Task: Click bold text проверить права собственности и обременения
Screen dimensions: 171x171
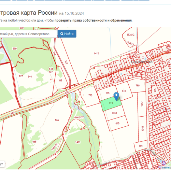Action: pyautogui.click(x=93, y=21)
